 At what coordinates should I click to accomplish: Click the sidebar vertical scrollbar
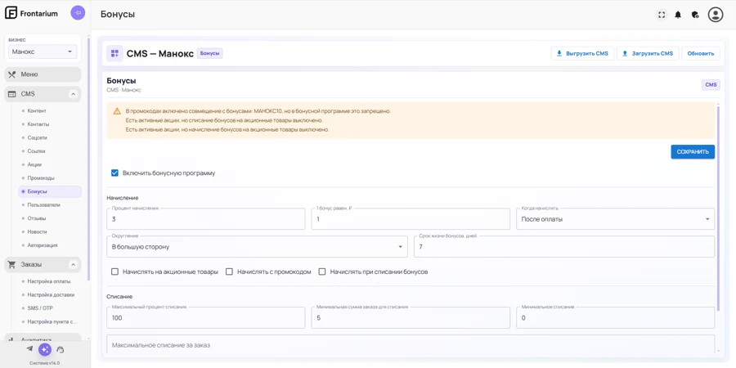pos(88,159)
